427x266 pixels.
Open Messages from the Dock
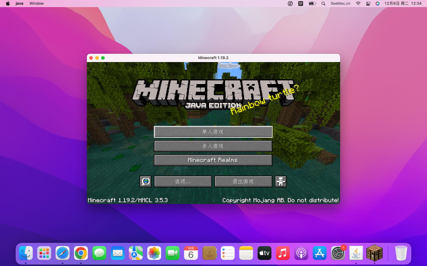coord(99,253)
